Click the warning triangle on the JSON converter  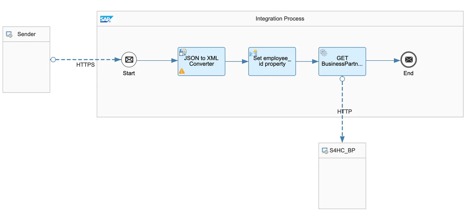point(182,71)
